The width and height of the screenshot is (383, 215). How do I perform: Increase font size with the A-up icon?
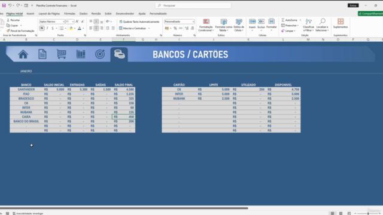coord(77,21)
